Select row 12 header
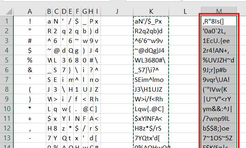246x148 pixels. [x=7, y=128]
